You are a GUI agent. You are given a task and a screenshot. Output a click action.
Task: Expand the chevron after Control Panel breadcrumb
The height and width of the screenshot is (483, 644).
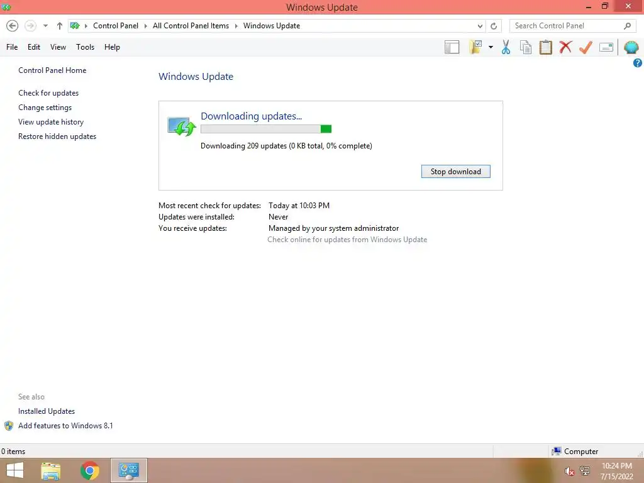tap(145, 26)
